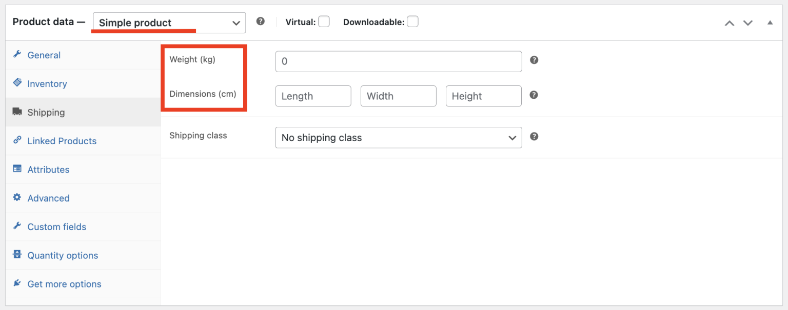This screenshot has height=310, width=788.
Task: Click the help icon next to the Weight field
Action: point(534,60)
